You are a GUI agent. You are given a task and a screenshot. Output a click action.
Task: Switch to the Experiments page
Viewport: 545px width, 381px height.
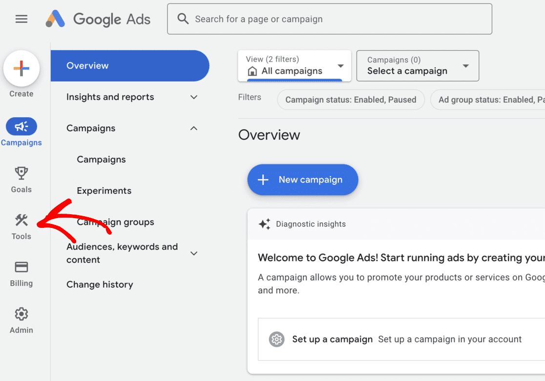click(x=104, y=190)
